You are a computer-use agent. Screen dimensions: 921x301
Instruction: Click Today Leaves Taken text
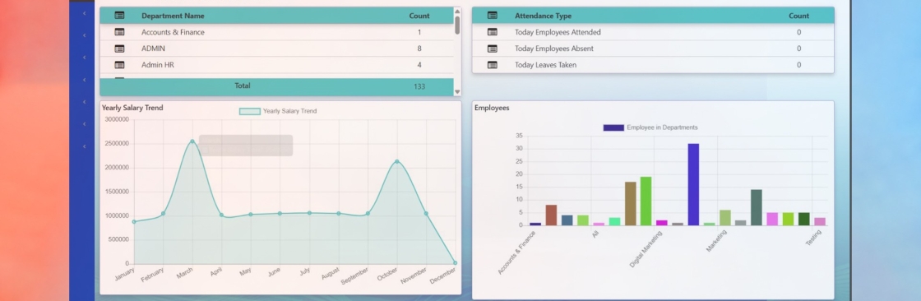[x=545, y=65]
